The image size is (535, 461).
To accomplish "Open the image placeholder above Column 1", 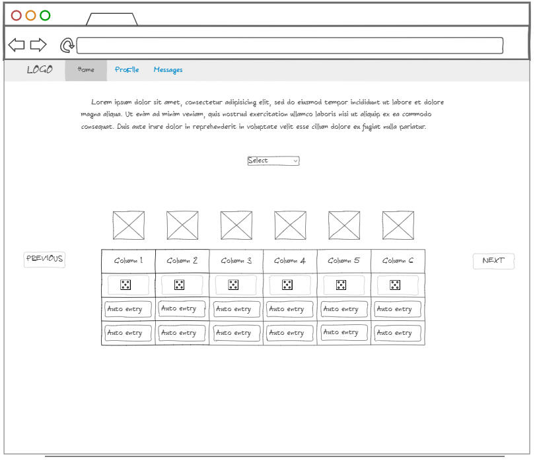I will point(128,225).
